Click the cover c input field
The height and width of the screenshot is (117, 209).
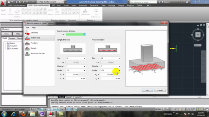tap(75, 34)
